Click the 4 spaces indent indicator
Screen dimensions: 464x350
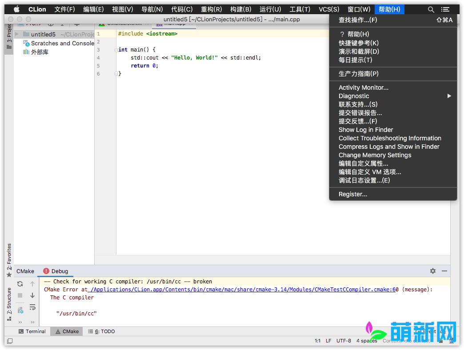366,340
